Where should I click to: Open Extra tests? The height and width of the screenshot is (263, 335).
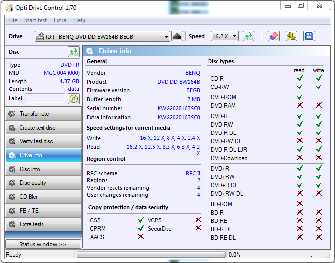[x=43, y=224]
